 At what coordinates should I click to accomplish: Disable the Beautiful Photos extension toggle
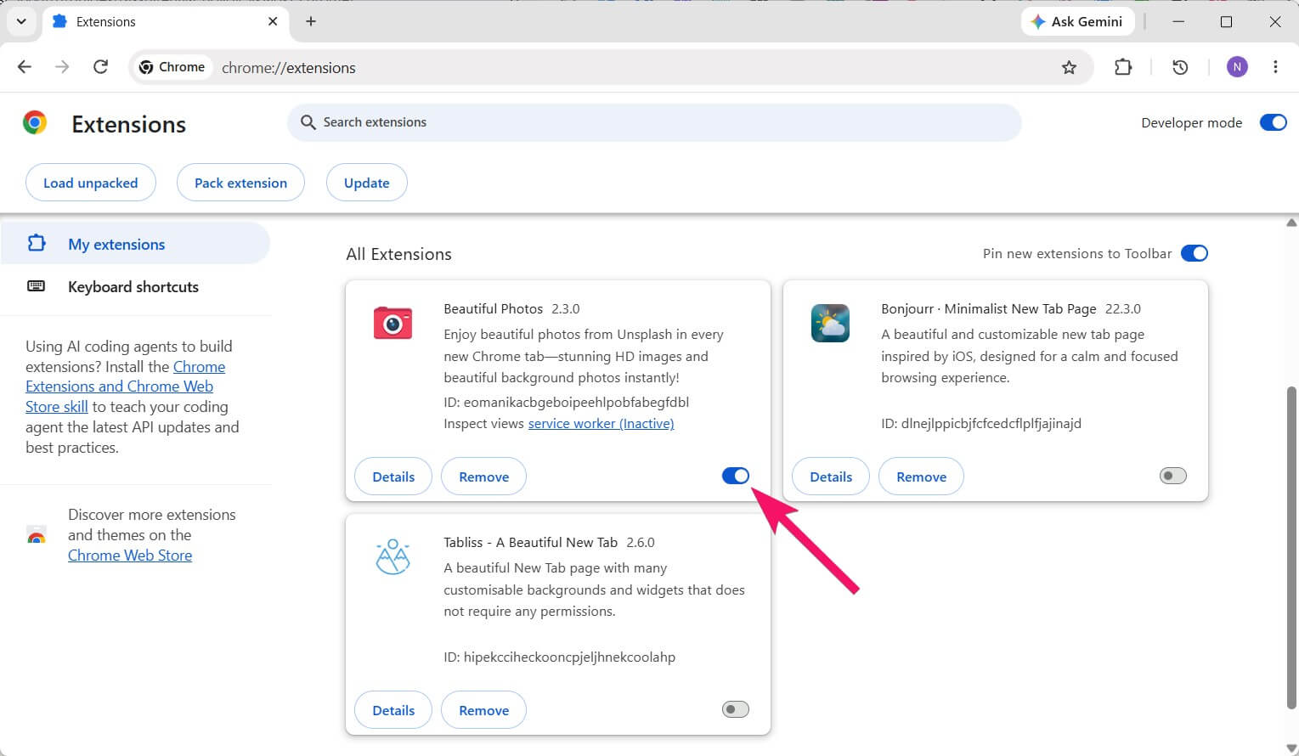tap(736, 476)
